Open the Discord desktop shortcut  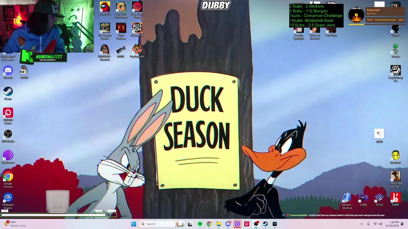pos(8,72)
